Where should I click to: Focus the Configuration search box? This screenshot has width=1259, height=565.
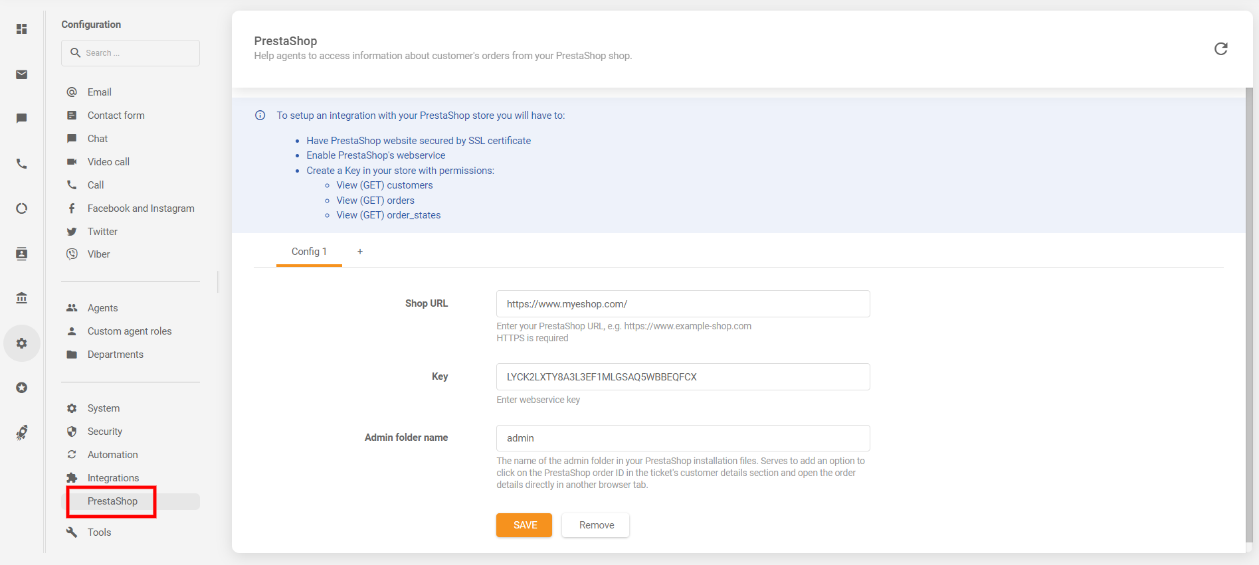[x=131, y=53]
